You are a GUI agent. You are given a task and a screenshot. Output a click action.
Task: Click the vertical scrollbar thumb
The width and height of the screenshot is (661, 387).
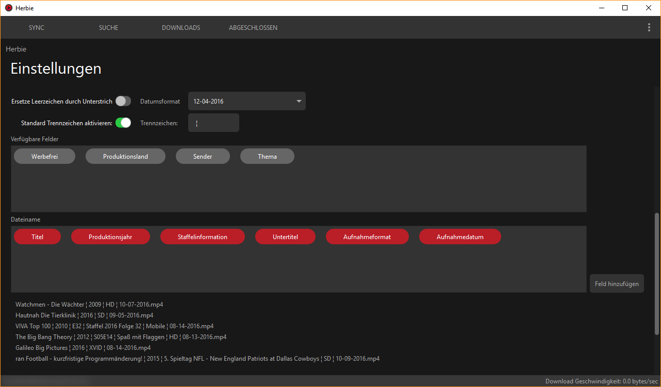(656, 273)
